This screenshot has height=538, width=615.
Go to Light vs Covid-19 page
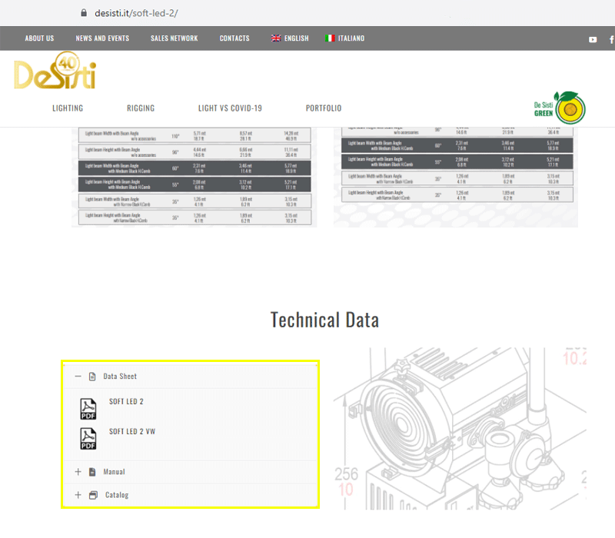pos(230,108)
